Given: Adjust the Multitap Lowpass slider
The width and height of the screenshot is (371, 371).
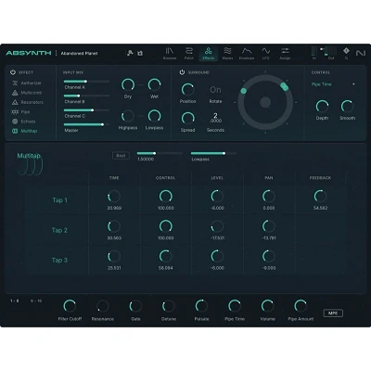Looking at the screenshot, I should point(213,153).
